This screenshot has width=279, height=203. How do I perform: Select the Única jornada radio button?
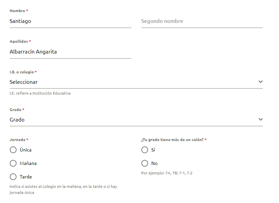pos(13,150)
